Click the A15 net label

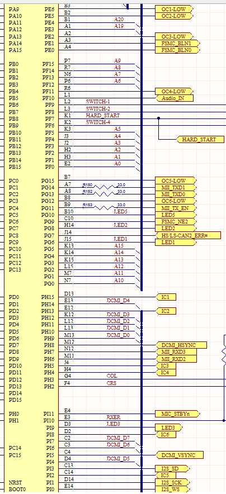(x=119, y=246)
